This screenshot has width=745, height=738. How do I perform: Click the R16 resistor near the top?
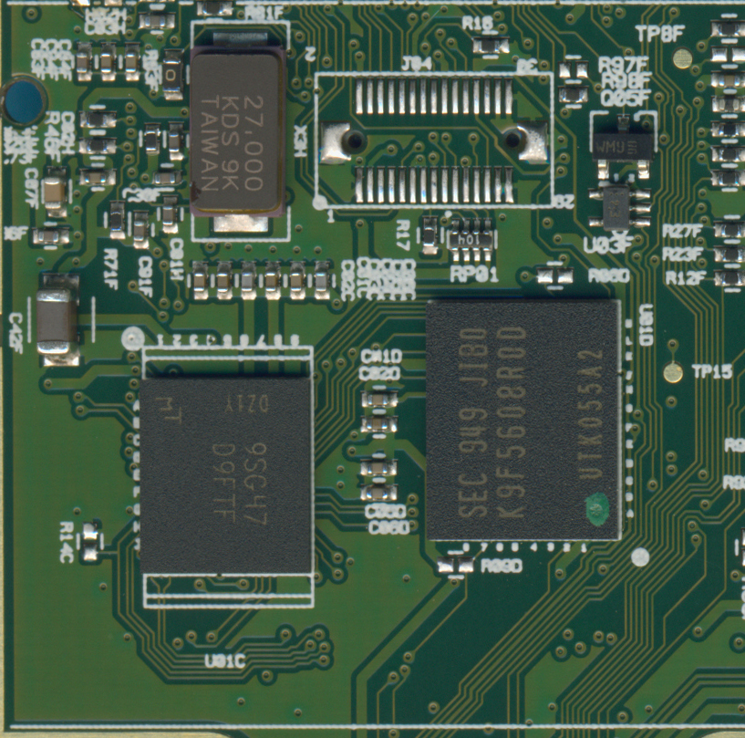[x=491, y=44]
